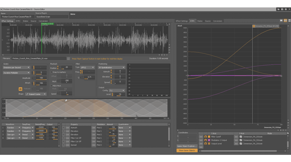Select the purple Modulator 2 Output swatch
Screen dimensions: 291x162
(x=209, y=141)
